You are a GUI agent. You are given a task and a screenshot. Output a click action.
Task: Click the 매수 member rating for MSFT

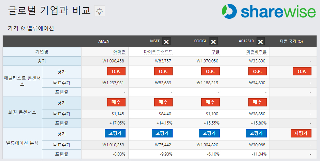coord(163,102)
